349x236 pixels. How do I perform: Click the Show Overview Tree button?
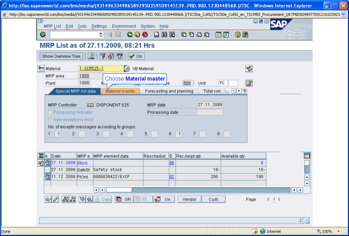61,56
